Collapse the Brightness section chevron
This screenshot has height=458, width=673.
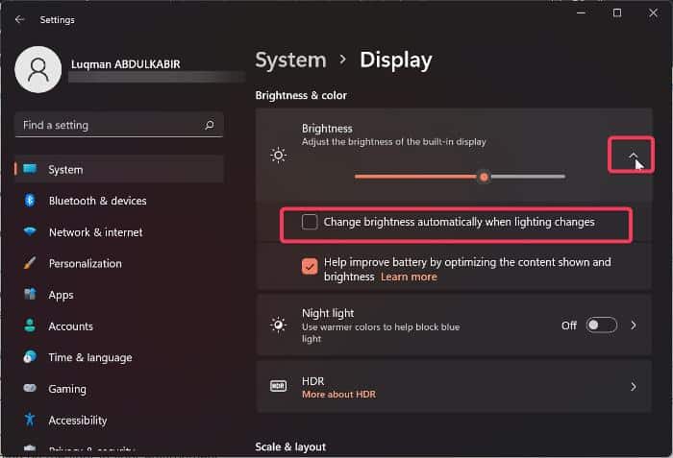pos(633,155)
